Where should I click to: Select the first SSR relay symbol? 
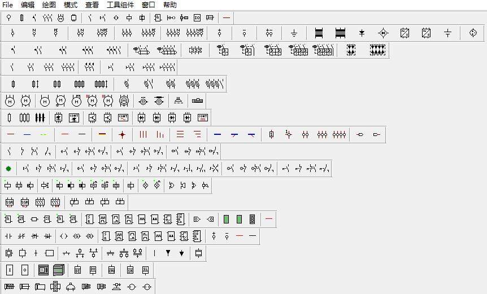pyautogui.click(x=9, y=202)
